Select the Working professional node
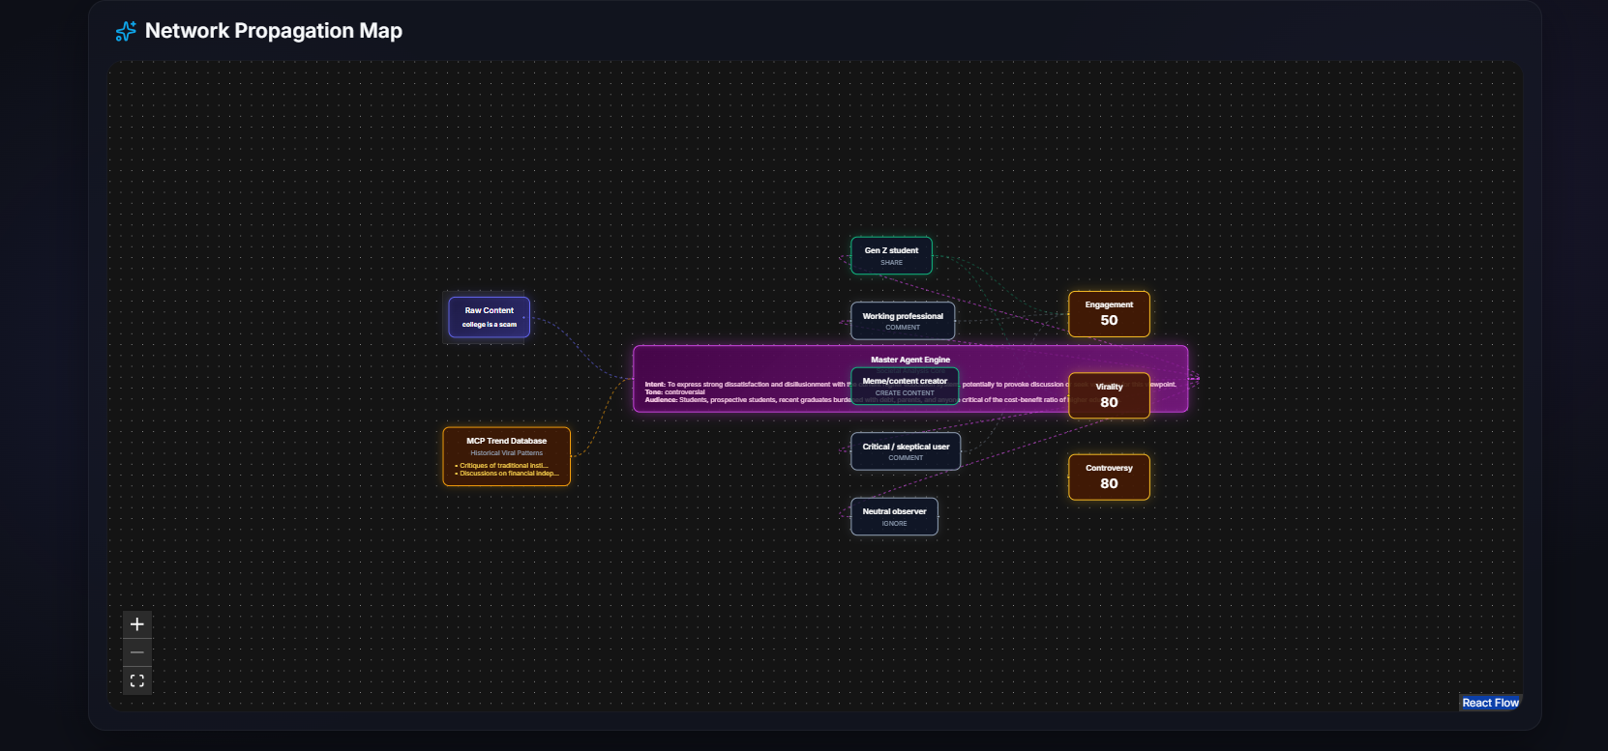The image size is (1608, 751). (903, 321)
